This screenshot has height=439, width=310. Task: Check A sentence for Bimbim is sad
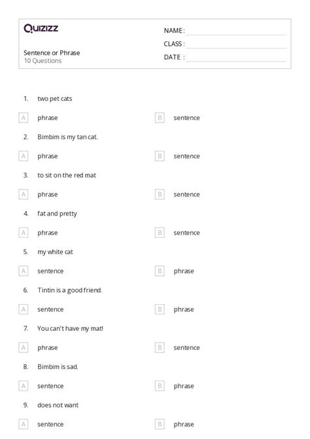click(24, 386)
